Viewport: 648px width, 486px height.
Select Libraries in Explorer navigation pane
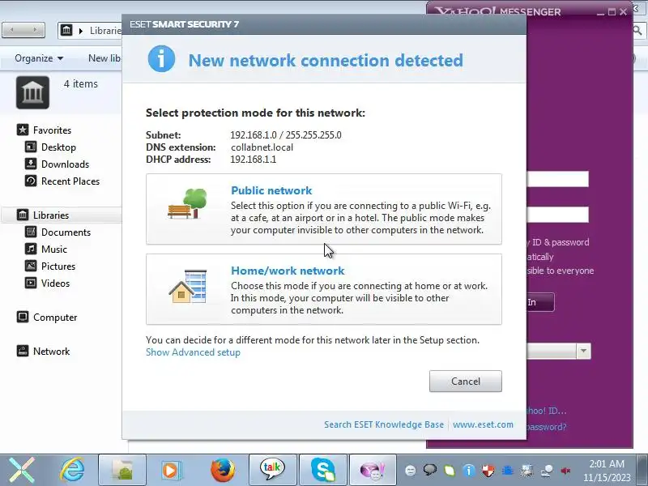tap(51, 215)
